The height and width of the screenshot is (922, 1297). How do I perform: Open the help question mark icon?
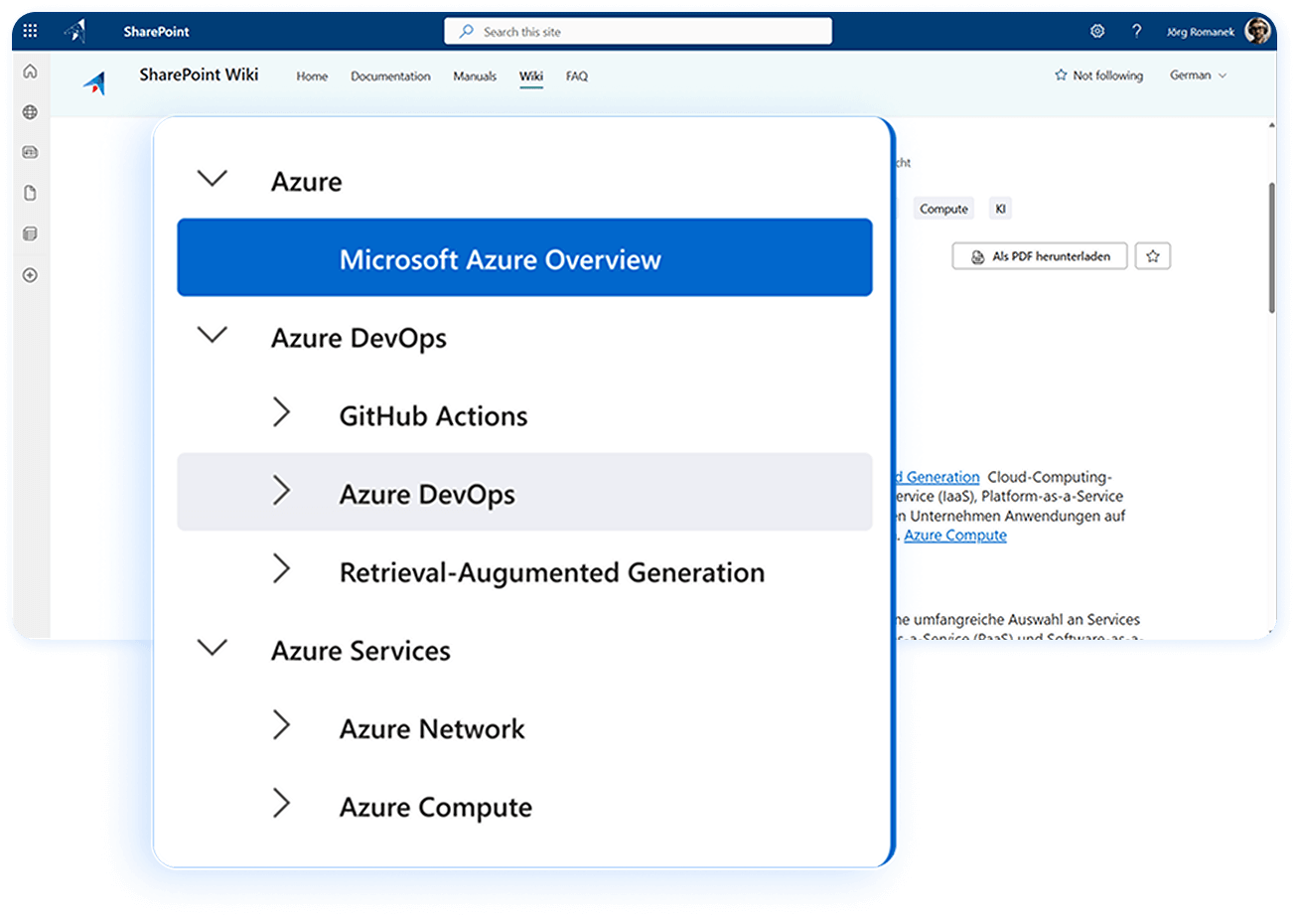point(1136,32)
